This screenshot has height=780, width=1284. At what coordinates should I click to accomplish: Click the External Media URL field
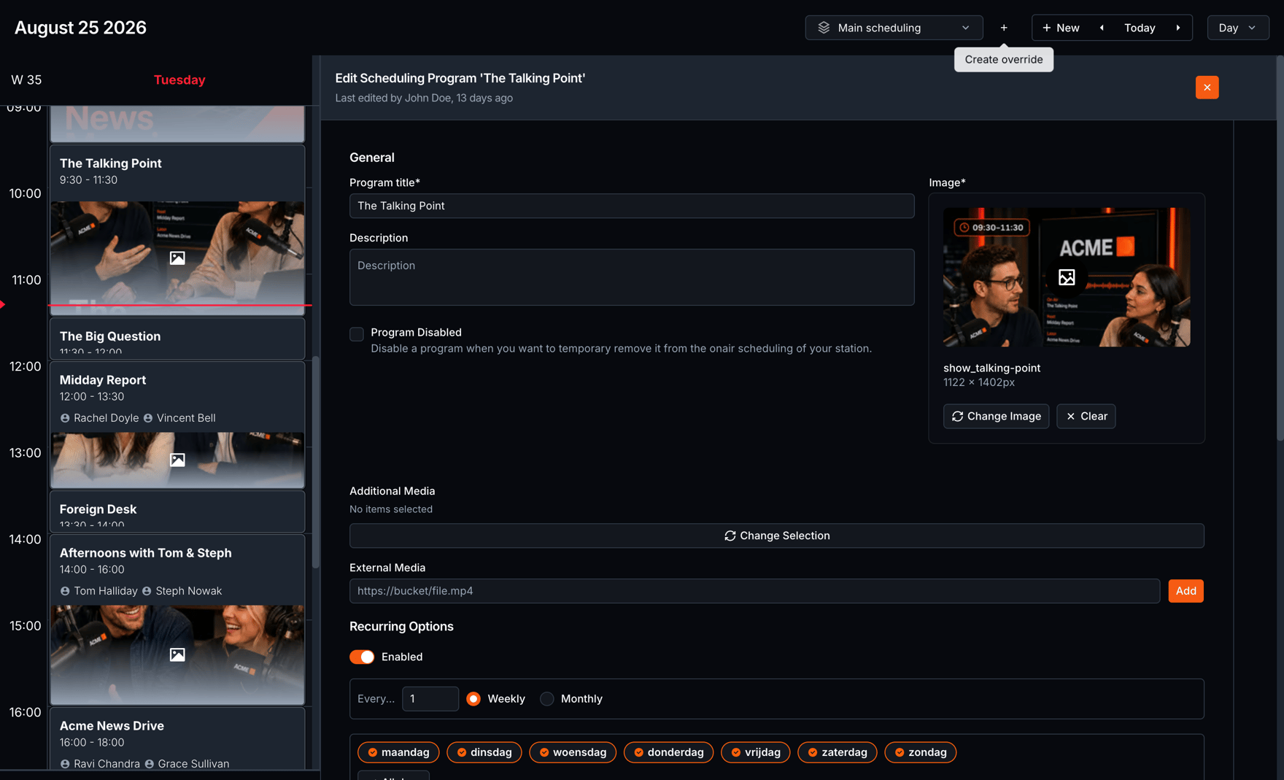point(754,591)
